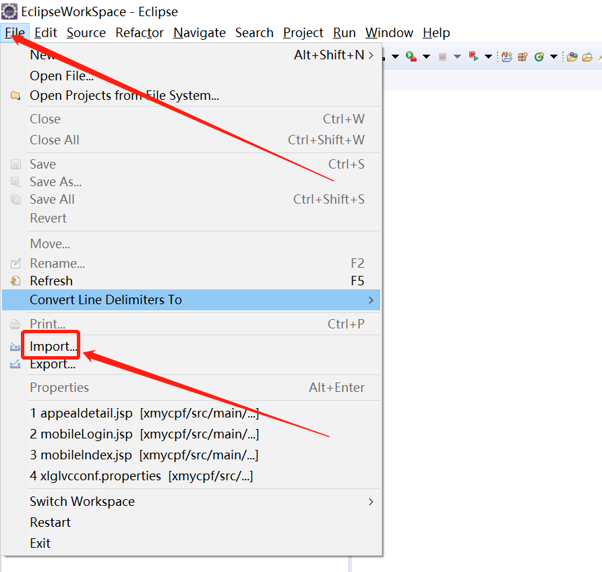The height and width of the screenshot is (572, 602).
Task: Open the Refactor menu
Action: coord(140,32)
